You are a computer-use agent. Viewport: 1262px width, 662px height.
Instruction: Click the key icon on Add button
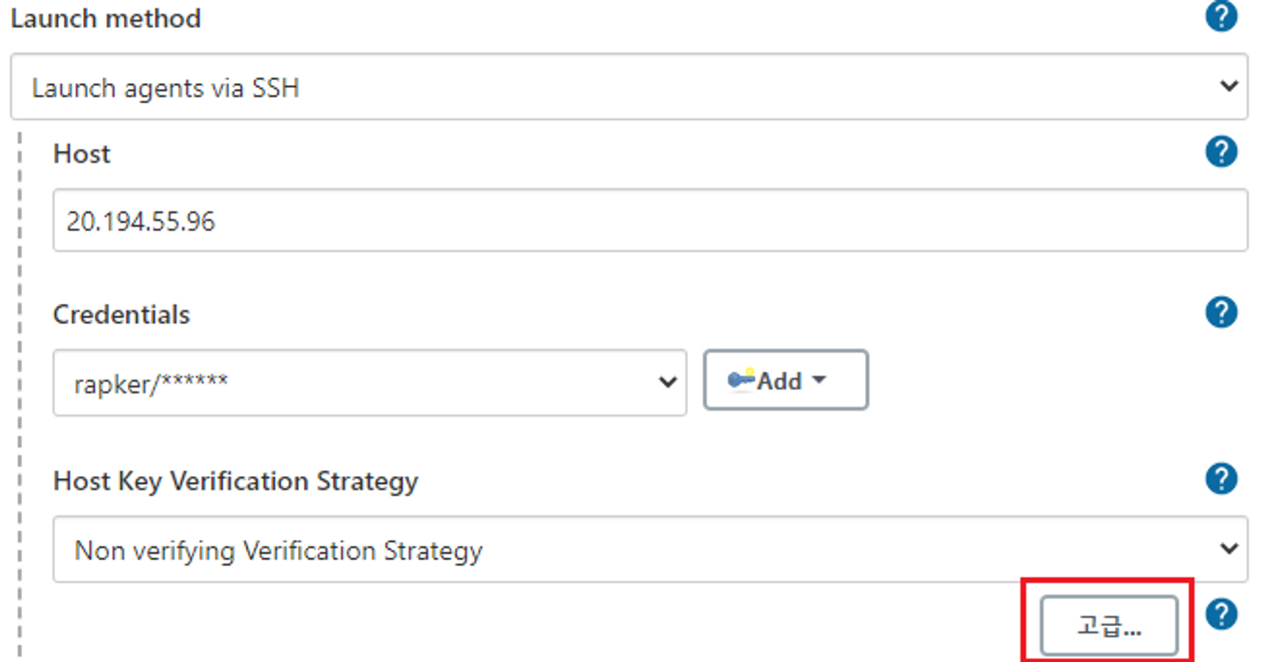point(741,379)
